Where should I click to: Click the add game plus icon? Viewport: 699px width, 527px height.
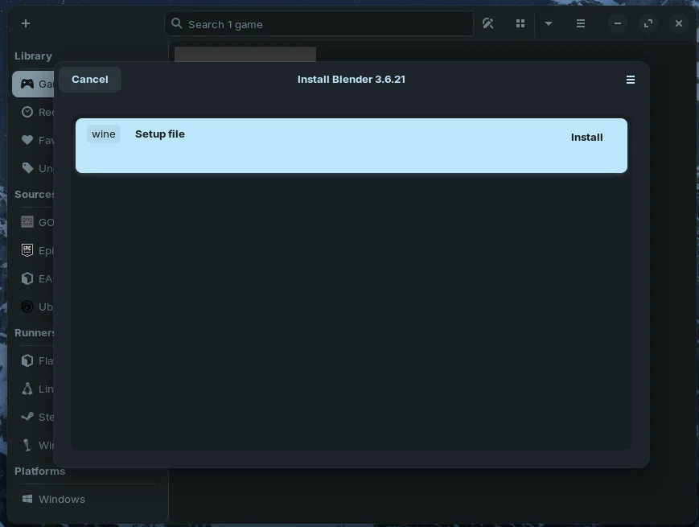[x=26, y=23]
